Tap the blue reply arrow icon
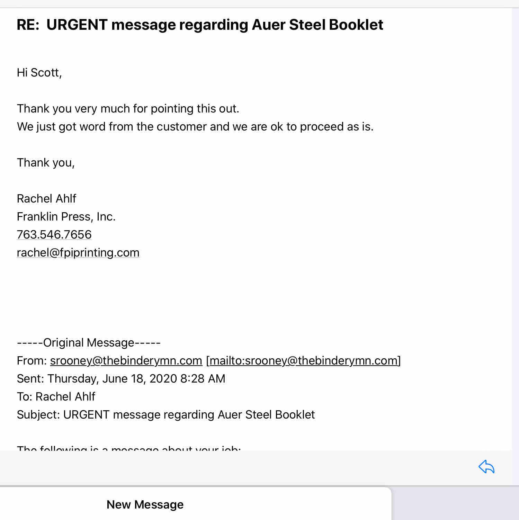The height and width of the screenshot is (520, 519). pos(486,467)
